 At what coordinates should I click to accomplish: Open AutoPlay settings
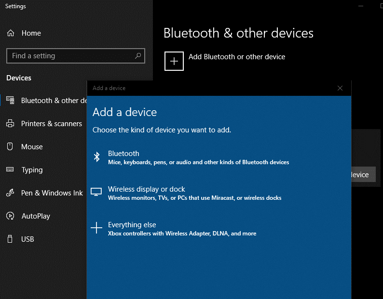coord(36,216)
